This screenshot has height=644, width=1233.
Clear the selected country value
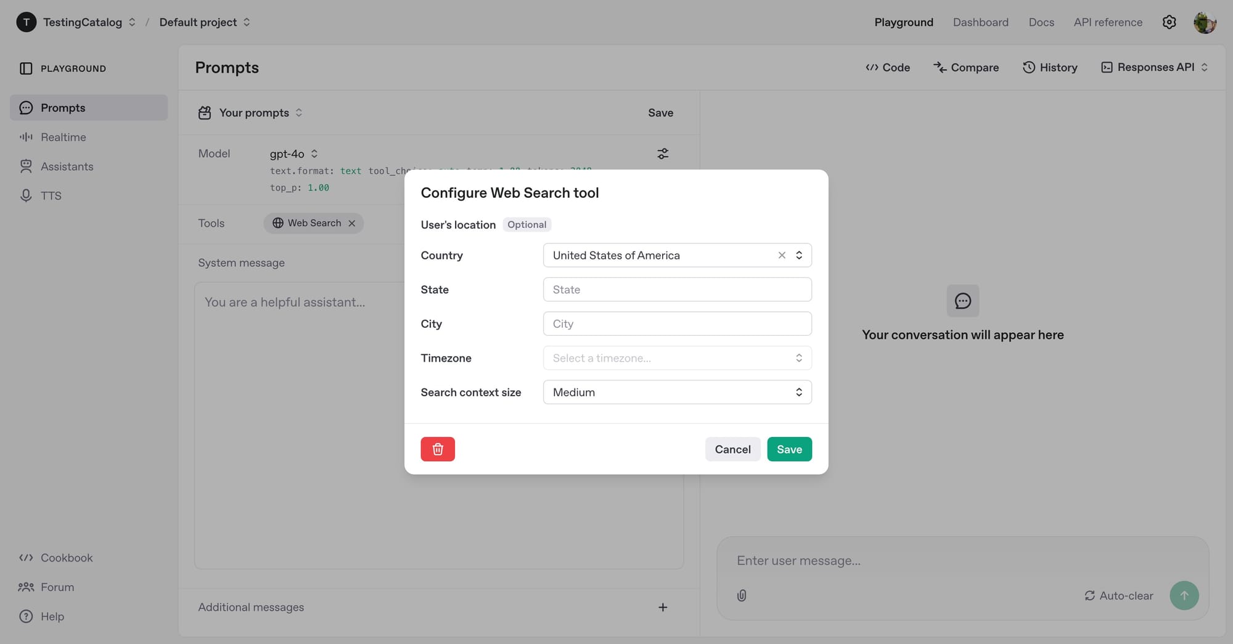point(782,255)
